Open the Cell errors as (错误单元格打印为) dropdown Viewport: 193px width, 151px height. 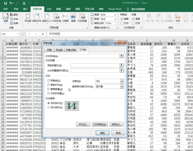point(122,86)
